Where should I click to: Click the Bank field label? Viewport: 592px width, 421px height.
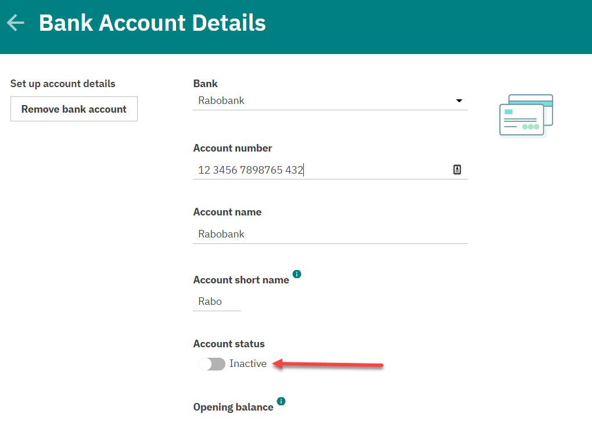click(206, 84)
